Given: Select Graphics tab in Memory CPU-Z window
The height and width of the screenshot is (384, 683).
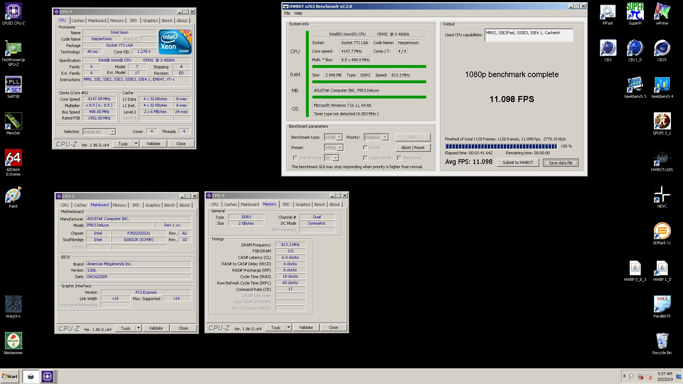Looking at the screenshot, I should pyautogui.click(x=303, y=204).
